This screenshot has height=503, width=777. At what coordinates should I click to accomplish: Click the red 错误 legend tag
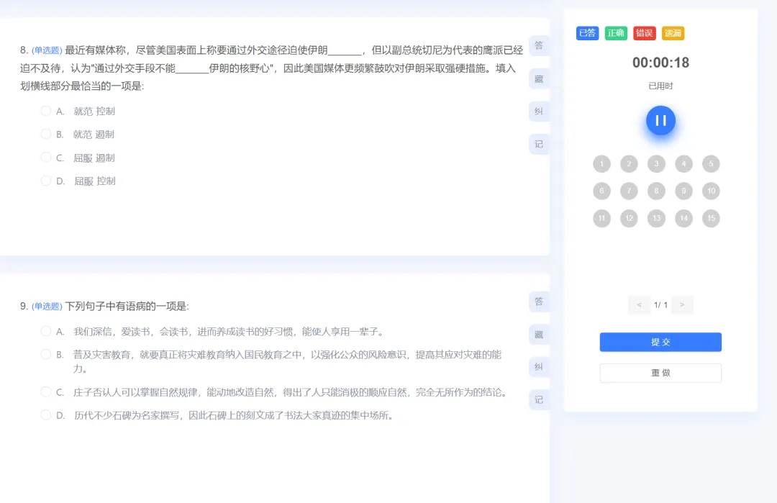[644, 33]
